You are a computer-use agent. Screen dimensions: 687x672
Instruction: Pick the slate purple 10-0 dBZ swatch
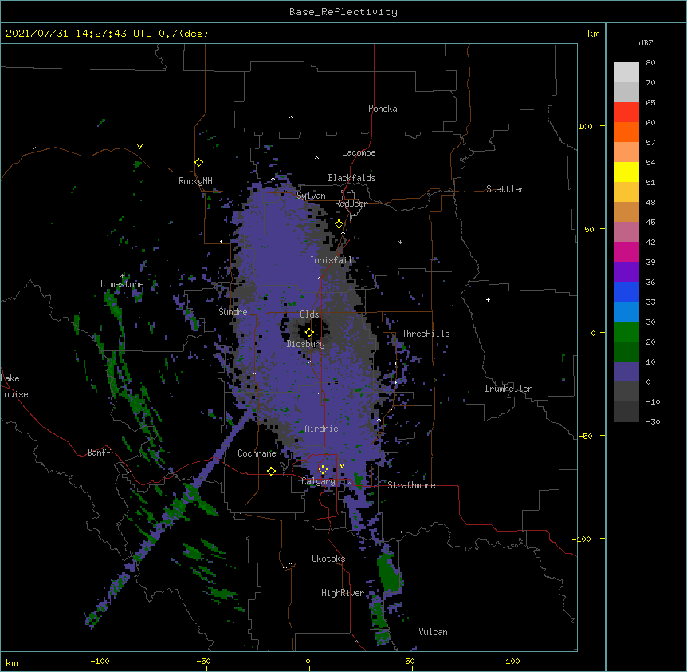click(x=626, y=372)
